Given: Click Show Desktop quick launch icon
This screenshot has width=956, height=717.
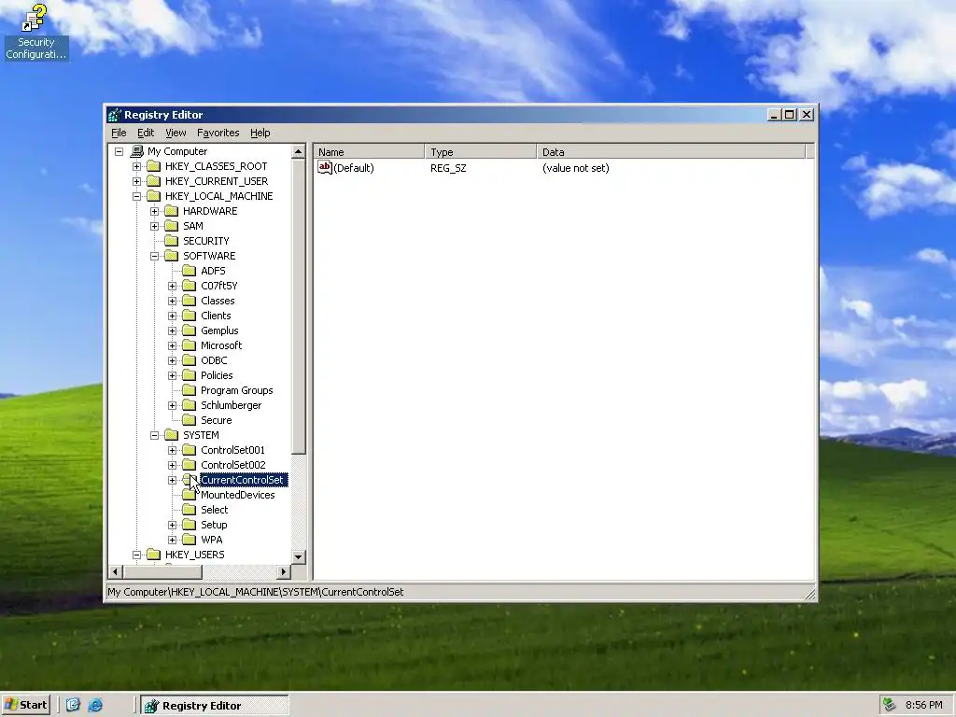Looking at the screenshot, I should click(x=73, y=705).
